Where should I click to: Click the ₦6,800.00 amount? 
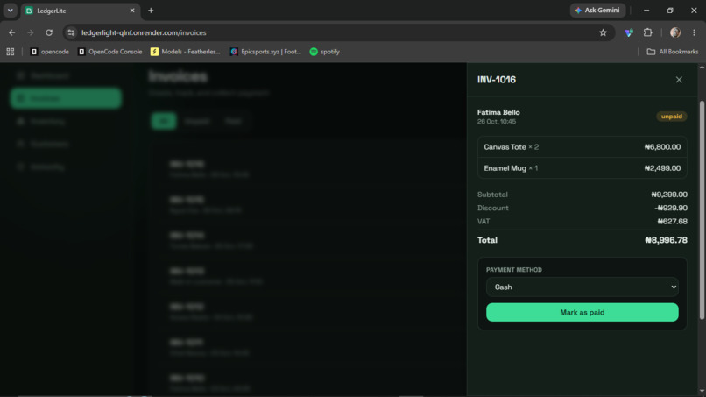[x=662, y=147]
